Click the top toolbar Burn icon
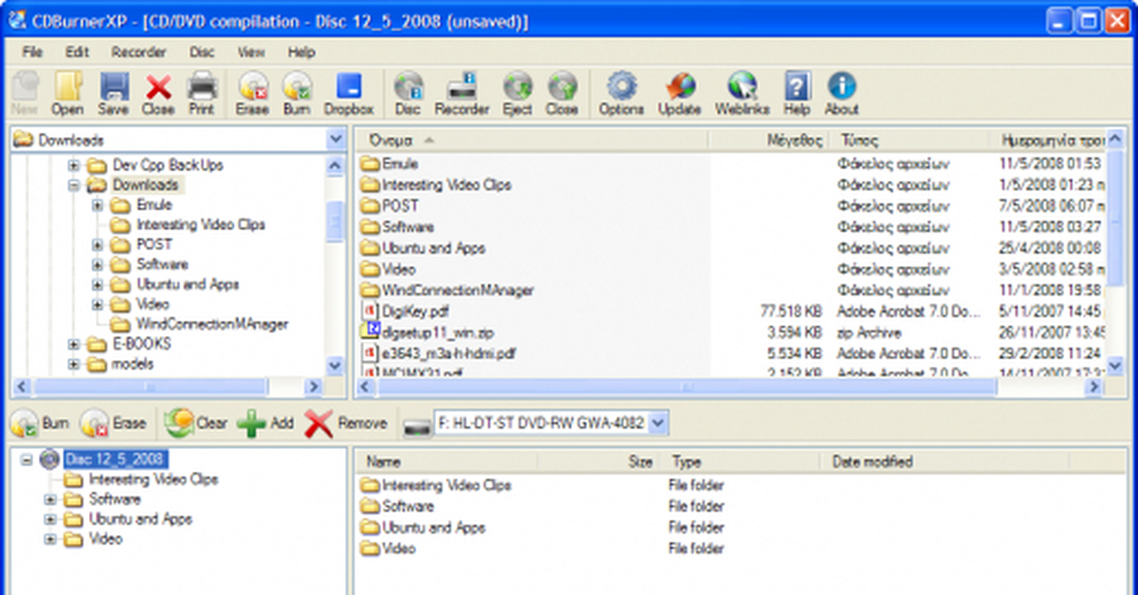Image resolution: width=1138 pixels, height=595 pixels. [297, 94]
